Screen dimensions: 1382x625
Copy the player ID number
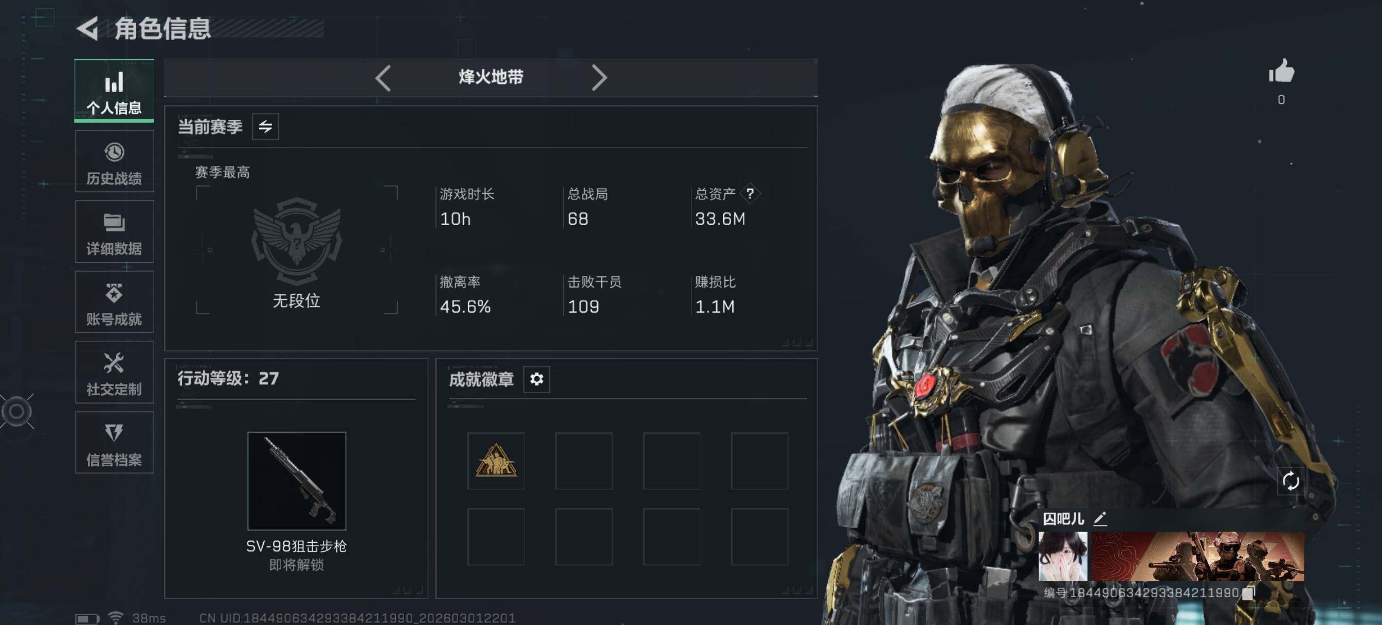1247,593
